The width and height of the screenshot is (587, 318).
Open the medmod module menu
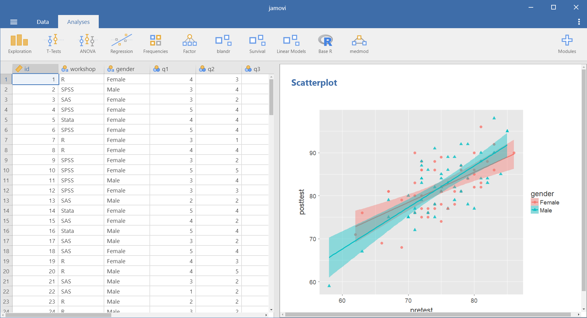pyautogui.click(x=359, y=44)
